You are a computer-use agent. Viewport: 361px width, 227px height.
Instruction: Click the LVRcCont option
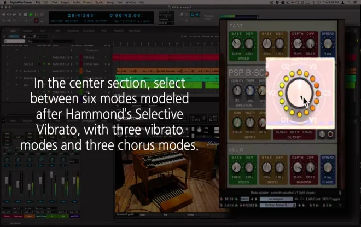(x=313, y=199)
